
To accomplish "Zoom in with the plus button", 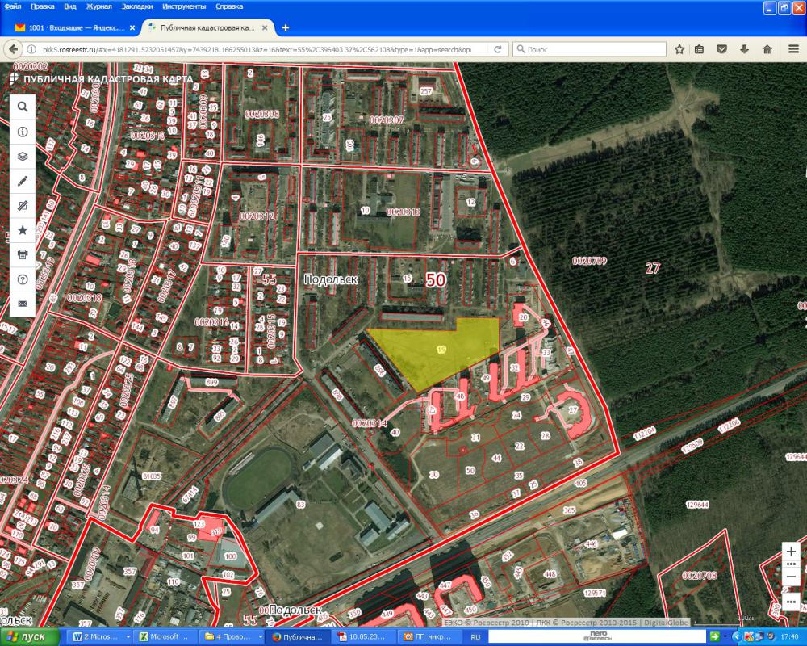I will 792,551.
